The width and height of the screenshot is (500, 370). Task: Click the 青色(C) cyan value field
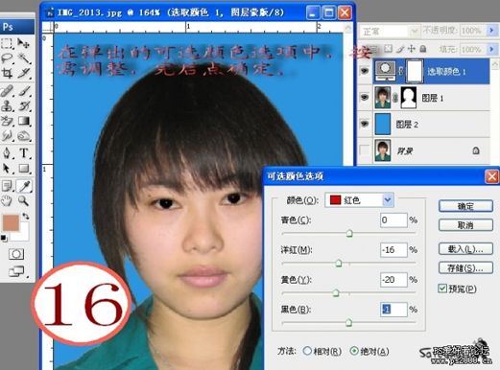click(393, 220)
